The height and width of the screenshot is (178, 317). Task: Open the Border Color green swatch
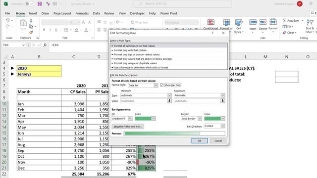214,119
